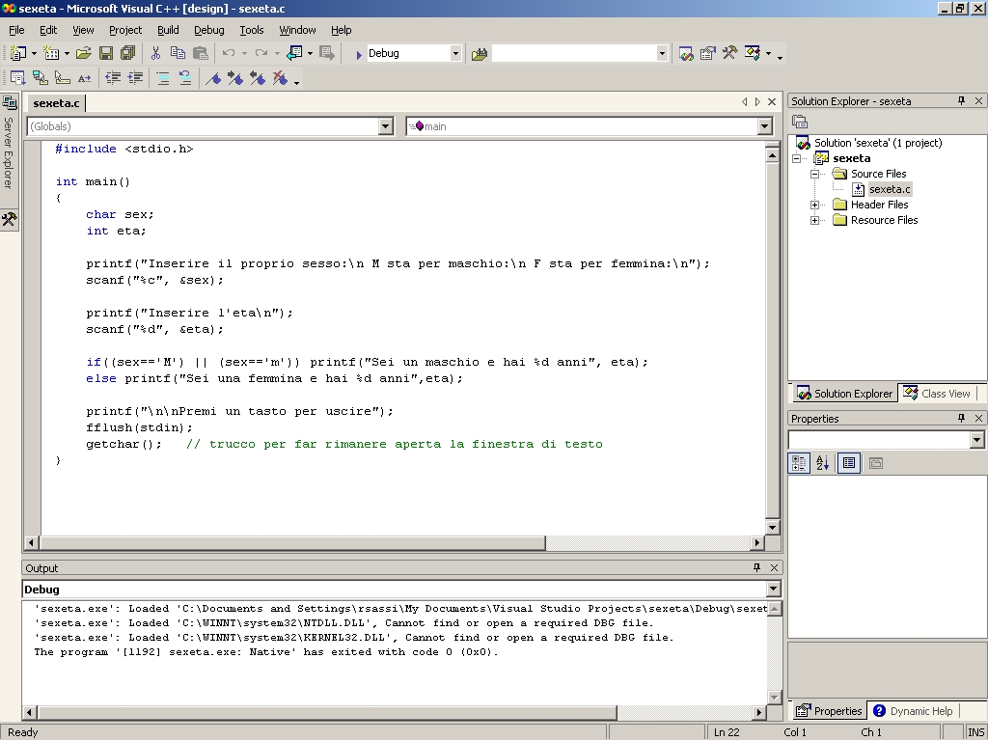Viewport: 988px width, 741px height.
Task: Switch to the Class View tab
Action: pos(937,394)
